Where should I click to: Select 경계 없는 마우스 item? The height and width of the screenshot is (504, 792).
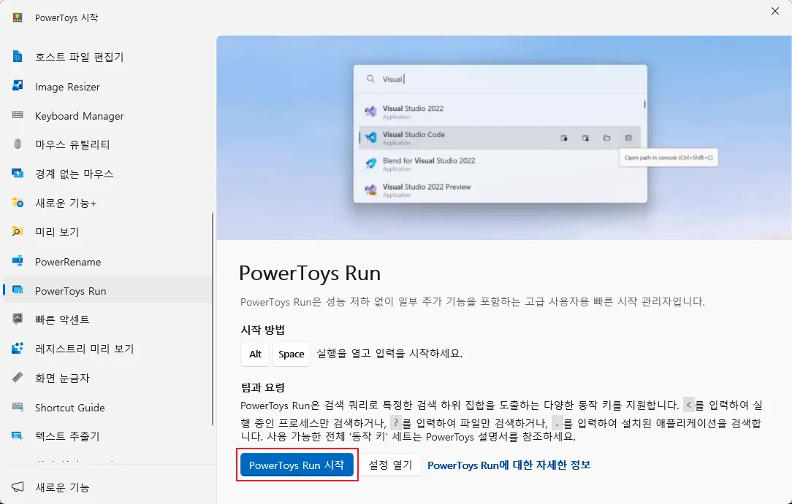point(107,174)
